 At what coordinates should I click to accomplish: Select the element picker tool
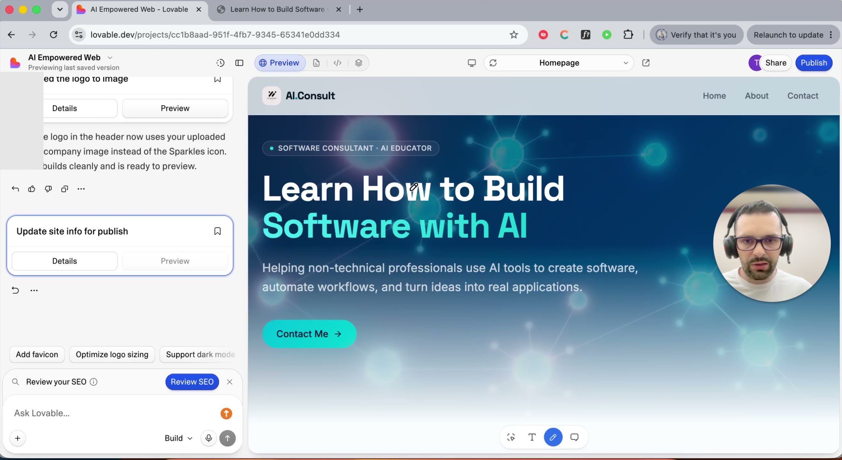coord(511,437)
